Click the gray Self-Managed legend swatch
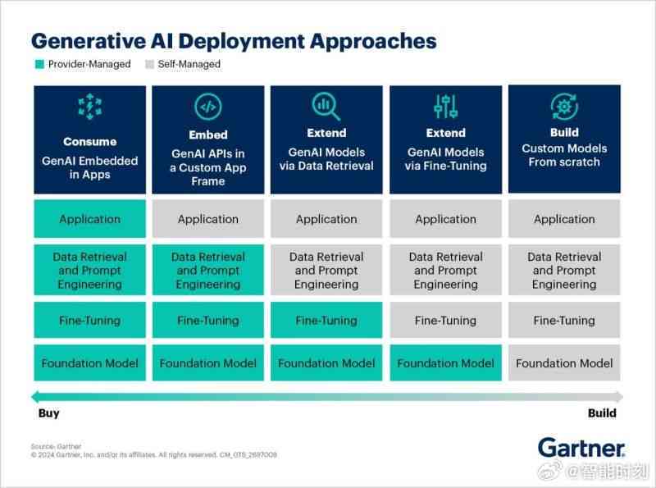The height and width of the screenshot is (488, 656). tap(149, 64)
